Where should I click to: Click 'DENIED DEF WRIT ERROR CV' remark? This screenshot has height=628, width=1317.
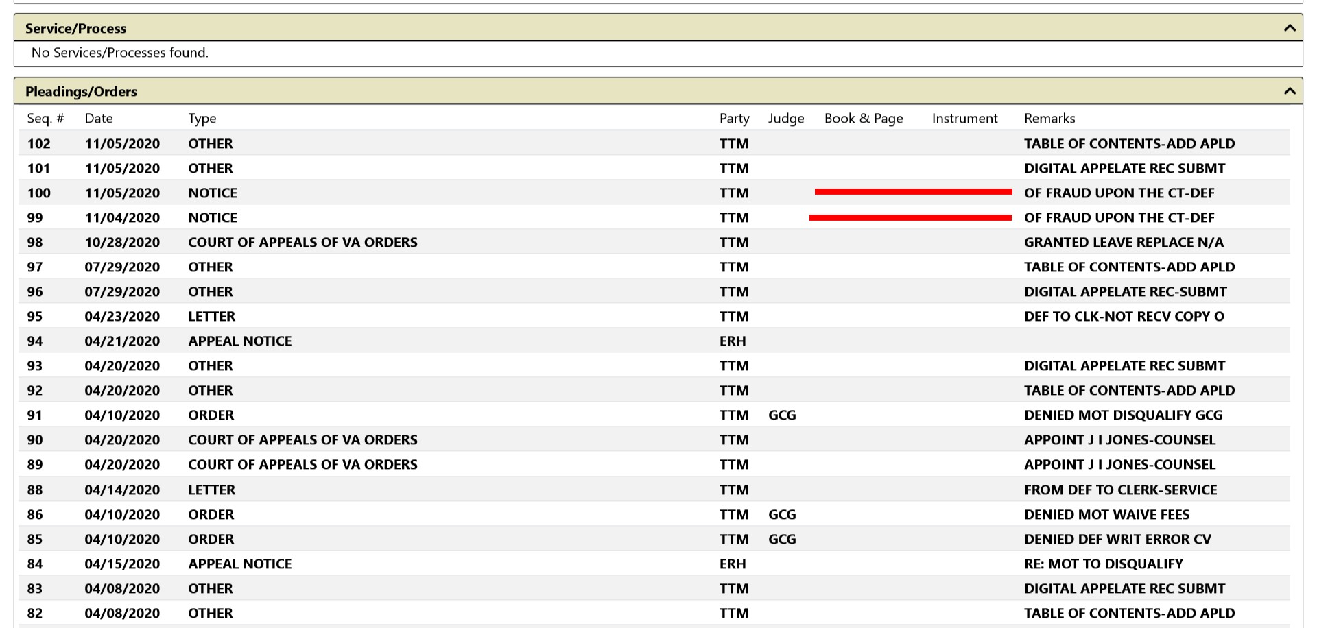[x=1118, y=539]
